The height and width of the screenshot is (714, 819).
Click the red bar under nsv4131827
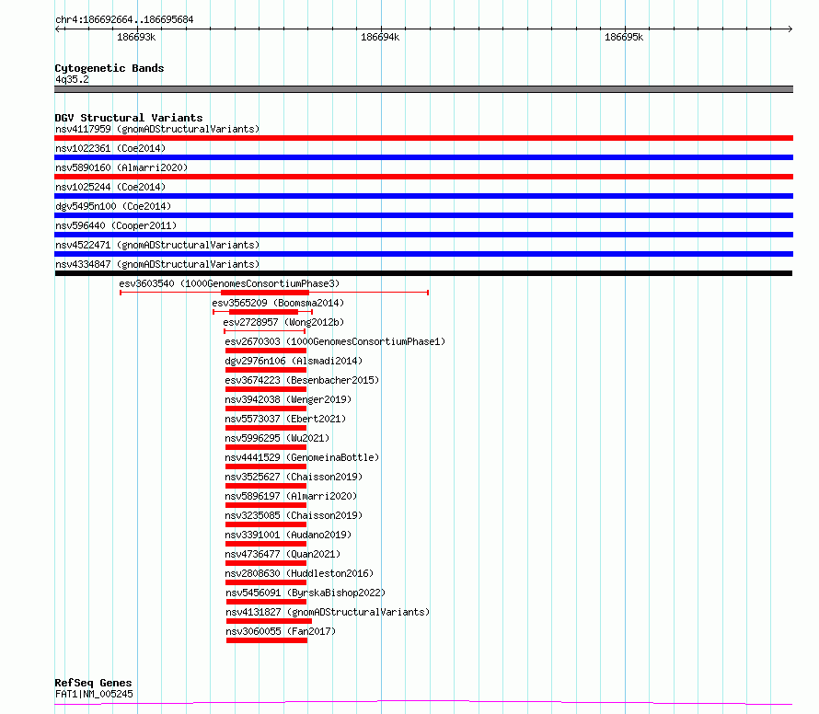269,621
